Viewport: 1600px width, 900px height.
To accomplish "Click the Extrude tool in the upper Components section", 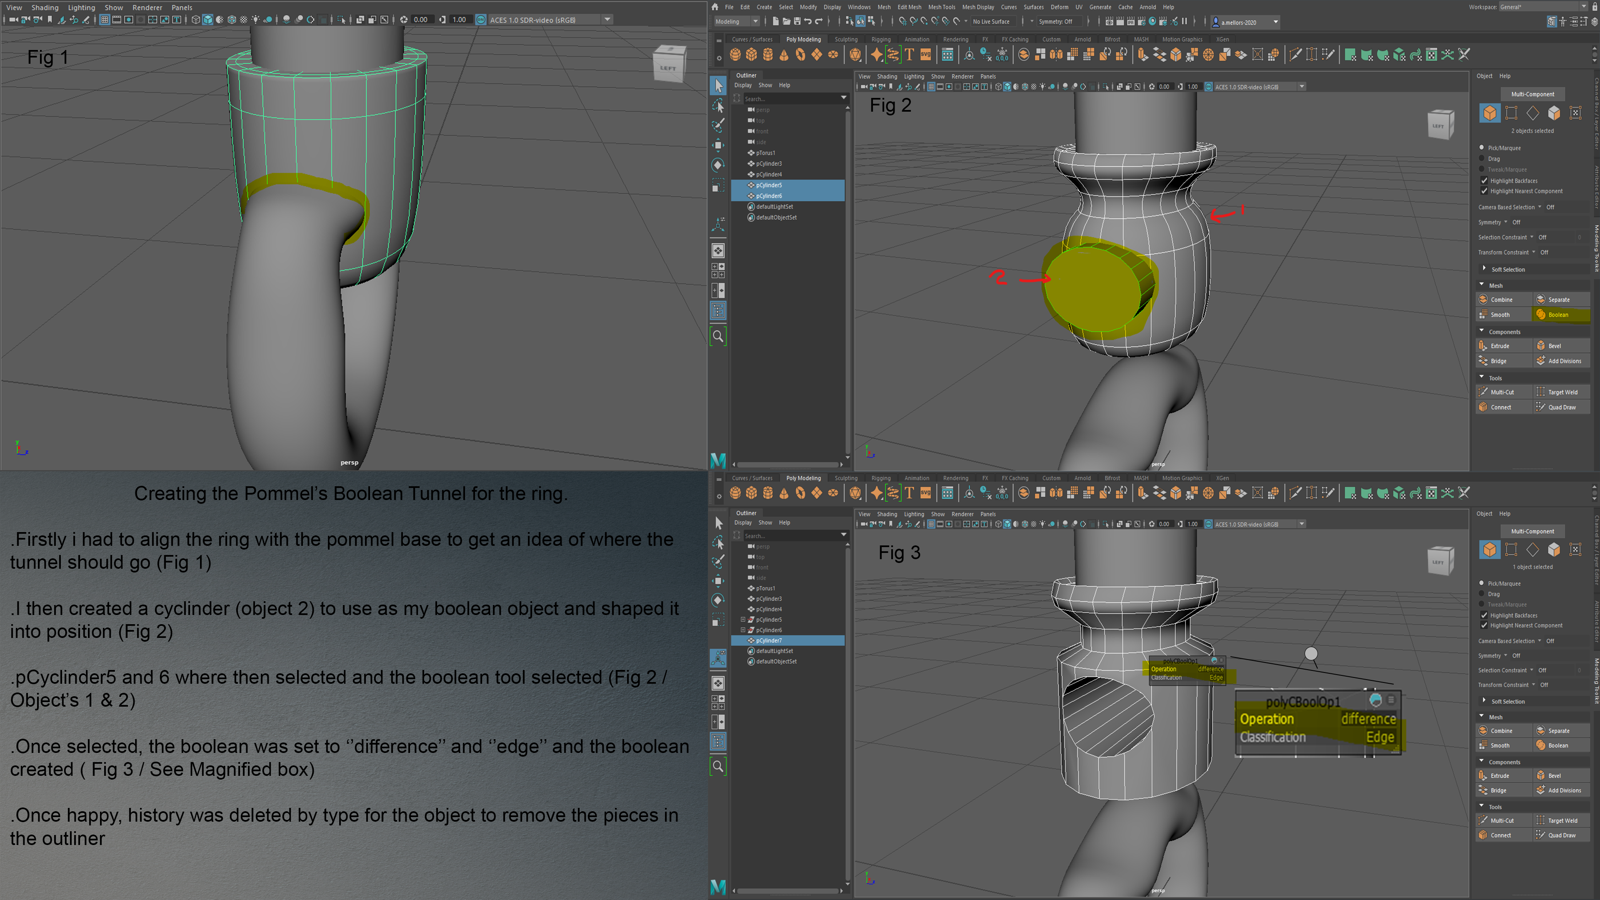I will click(x=1500, y=346).
